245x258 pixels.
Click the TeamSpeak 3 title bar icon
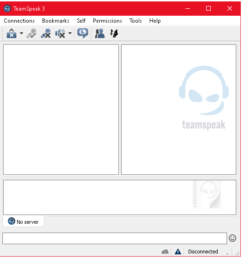7,8
